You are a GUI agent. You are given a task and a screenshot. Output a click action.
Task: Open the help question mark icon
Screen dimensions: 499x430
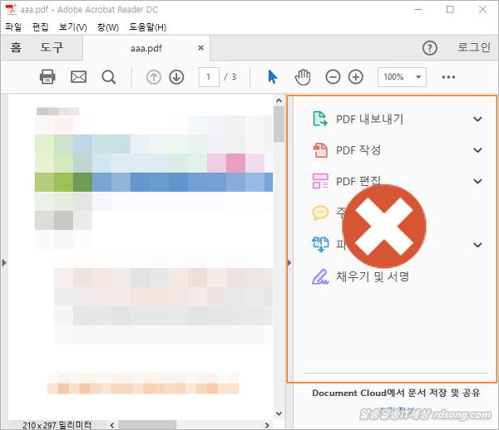(430, 48)
